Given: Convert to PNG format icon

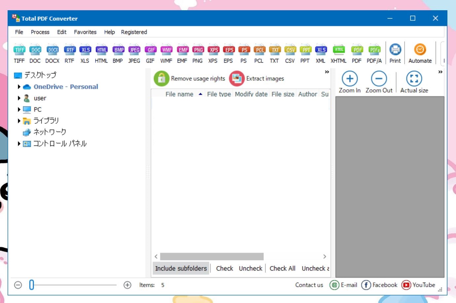Looking at the screenshot, I should pyautogui.click(x=197, y=53).
